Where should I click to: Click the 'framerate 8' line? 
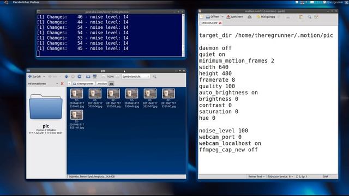[217, 80]
